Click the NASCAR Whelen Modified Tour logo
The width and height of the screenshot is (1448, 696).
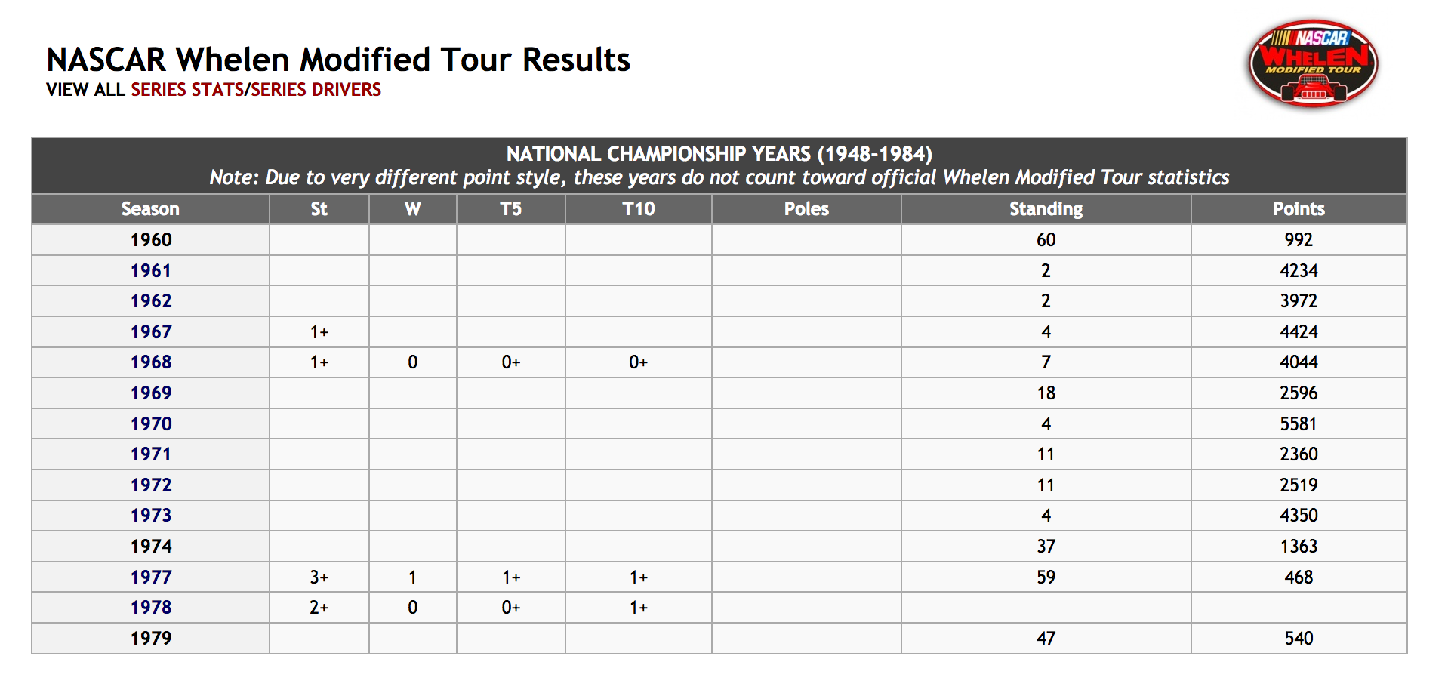pyautogui.click(x=1313, y=63)
